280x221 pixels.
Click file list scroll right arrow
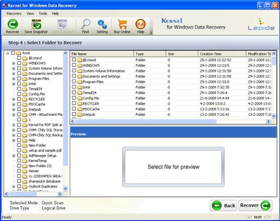[x=268, y=121]
